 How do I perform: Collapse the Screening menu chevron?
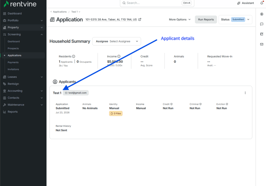pos(42,35)
